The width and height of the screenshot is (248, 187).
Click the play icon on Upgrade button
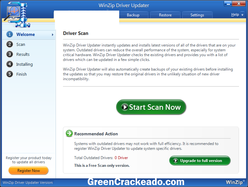175,161
